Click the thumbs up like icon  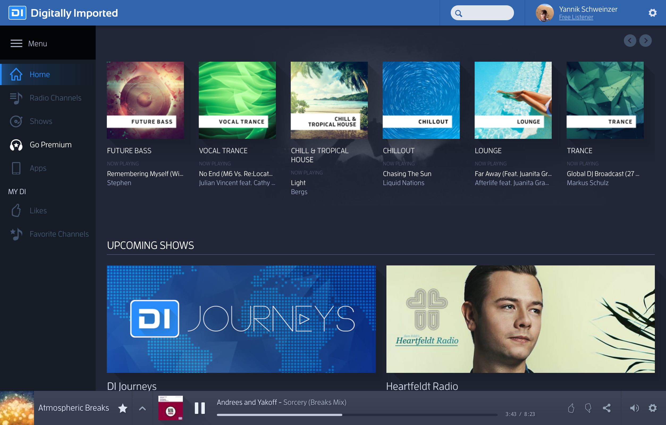571,408
